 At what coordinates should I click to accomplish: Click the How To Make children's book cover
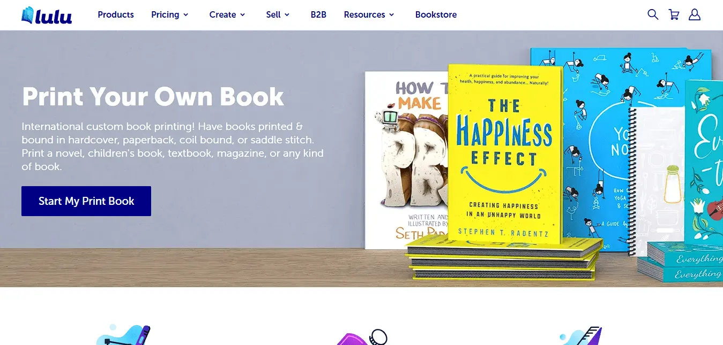click(406, 160)
